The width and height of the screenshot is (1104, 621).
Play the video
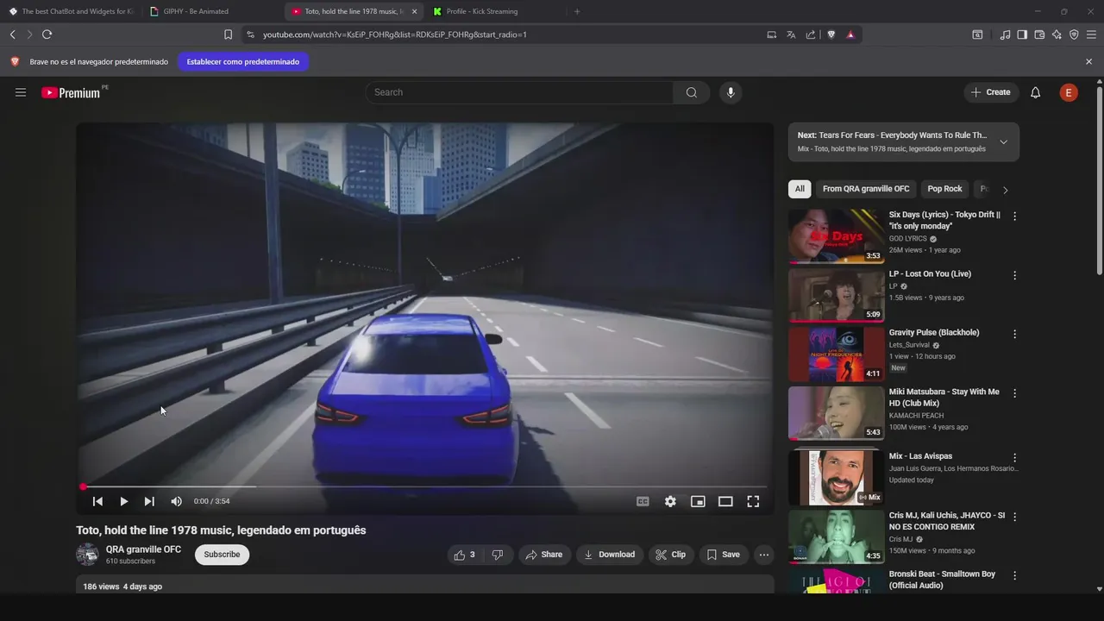[x=123, y=501]
